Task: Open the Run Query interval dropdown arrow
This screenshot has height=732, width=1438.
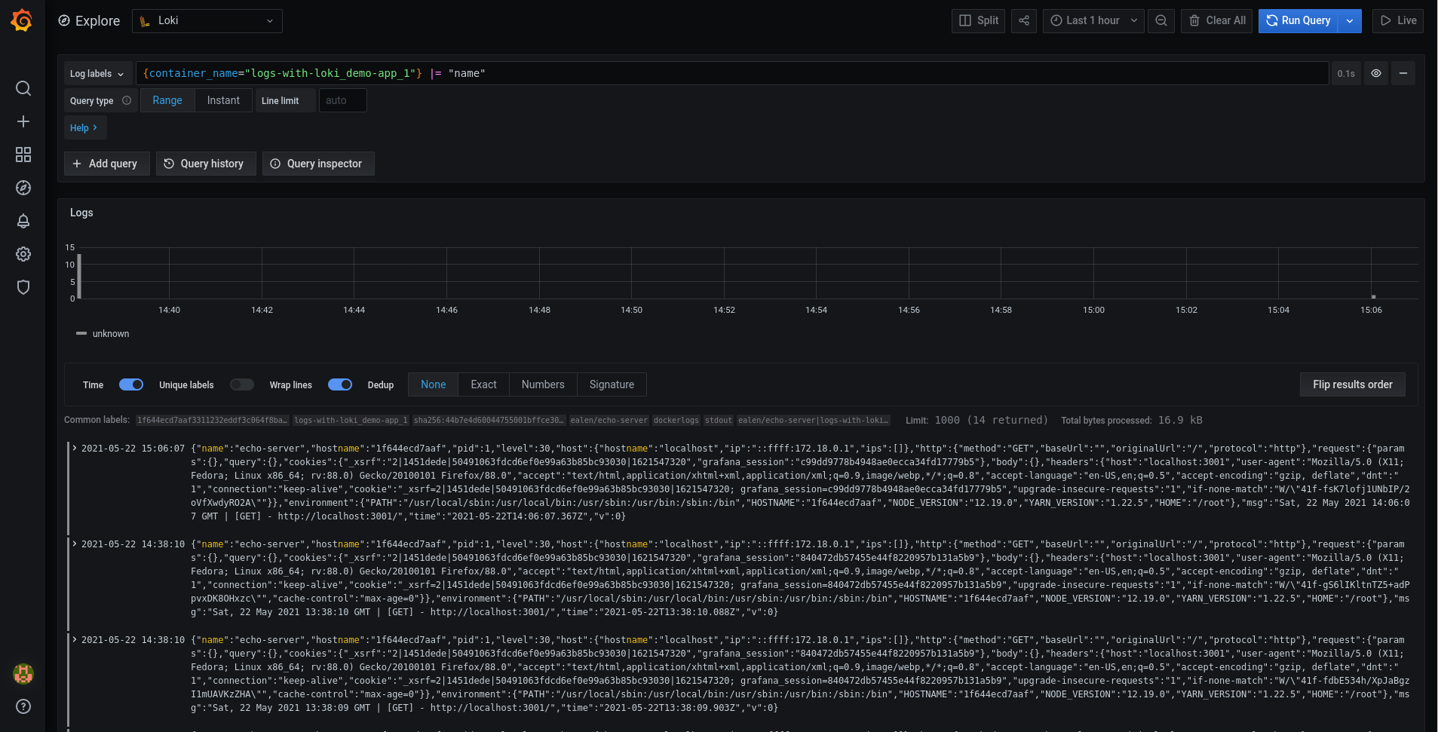Action: (1350, 20)
